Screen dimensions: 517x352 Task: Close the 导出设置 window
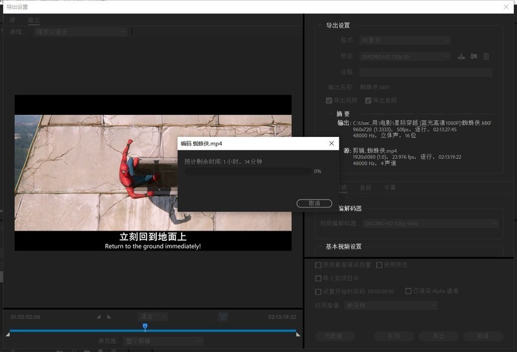coord(506,6)
